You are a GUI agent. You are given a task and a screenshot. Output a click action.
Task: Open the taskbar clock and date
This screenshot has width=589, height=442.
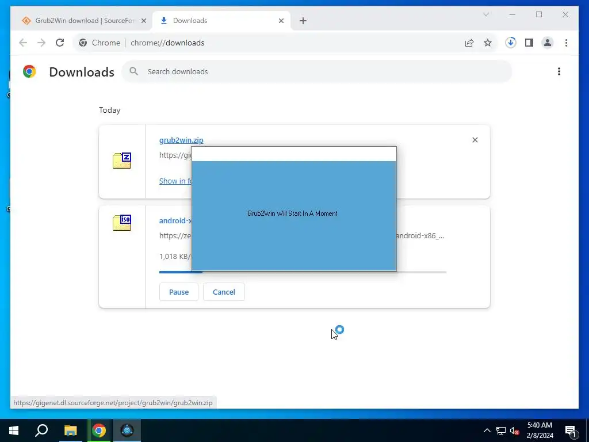point(540,430)
